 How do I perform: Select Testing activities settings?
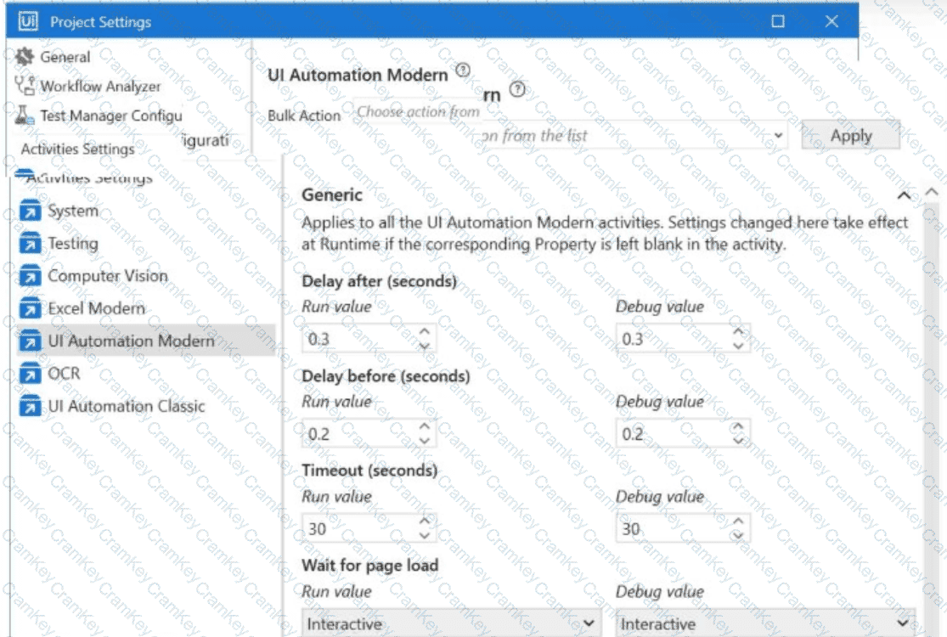coord(73,243)
